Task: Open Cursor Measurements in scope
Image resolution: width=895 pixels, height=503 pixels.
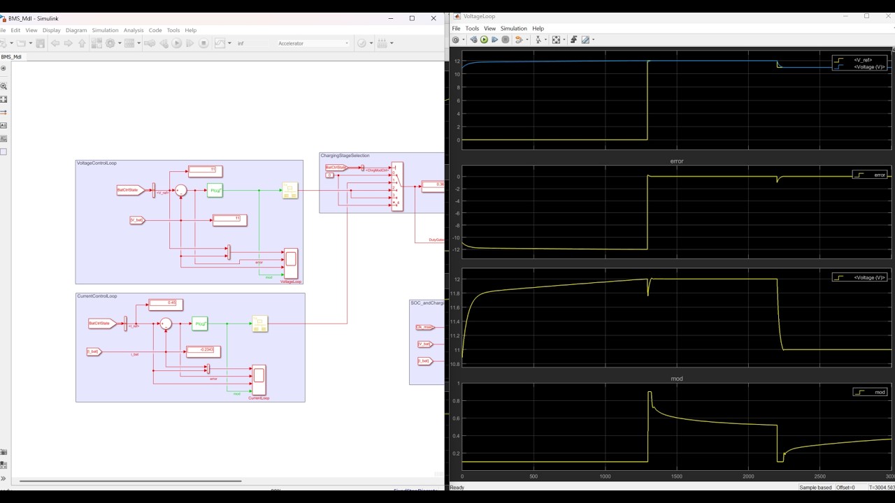Action: pos(585,40)
